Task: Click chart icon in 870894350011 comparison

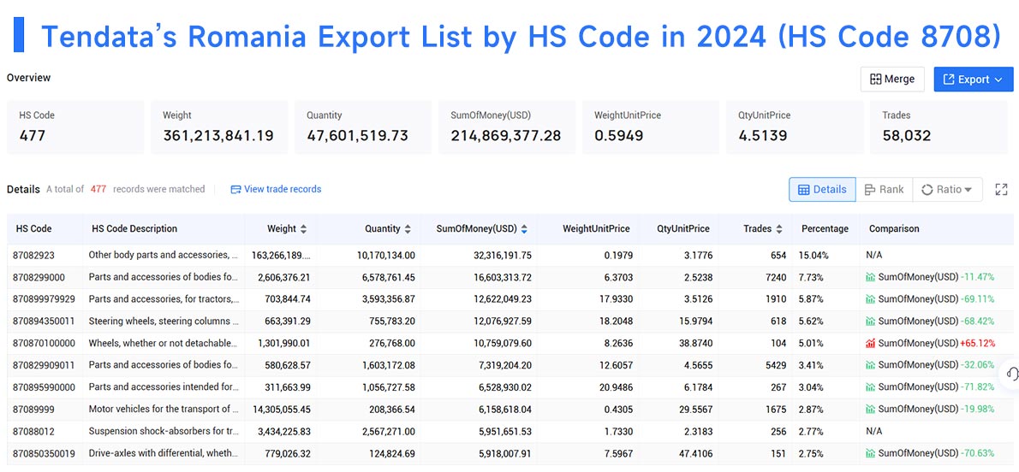Action: tap(871, 322)
